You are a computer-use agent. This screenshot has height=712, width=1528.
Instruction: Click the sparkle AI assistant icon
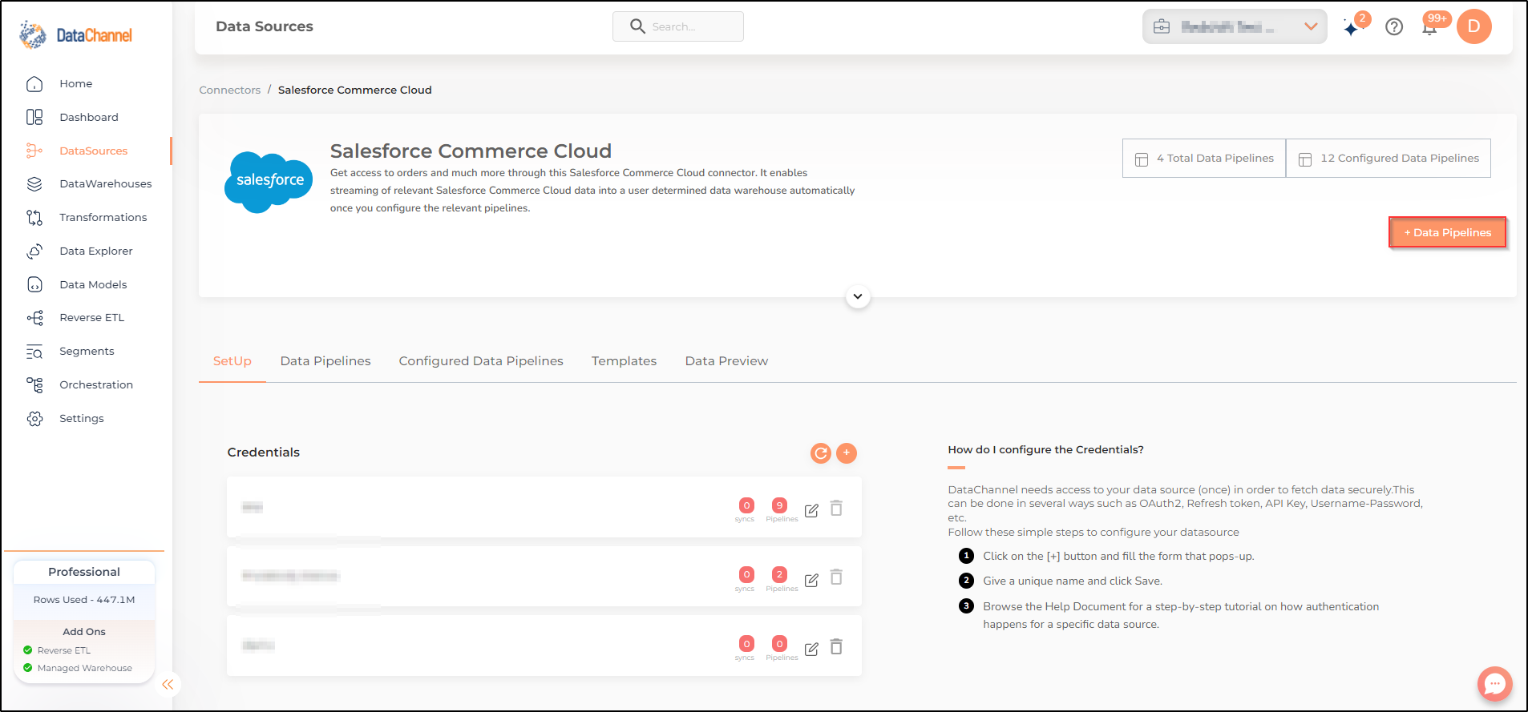pyautogui.click(x=1352, y=28)
